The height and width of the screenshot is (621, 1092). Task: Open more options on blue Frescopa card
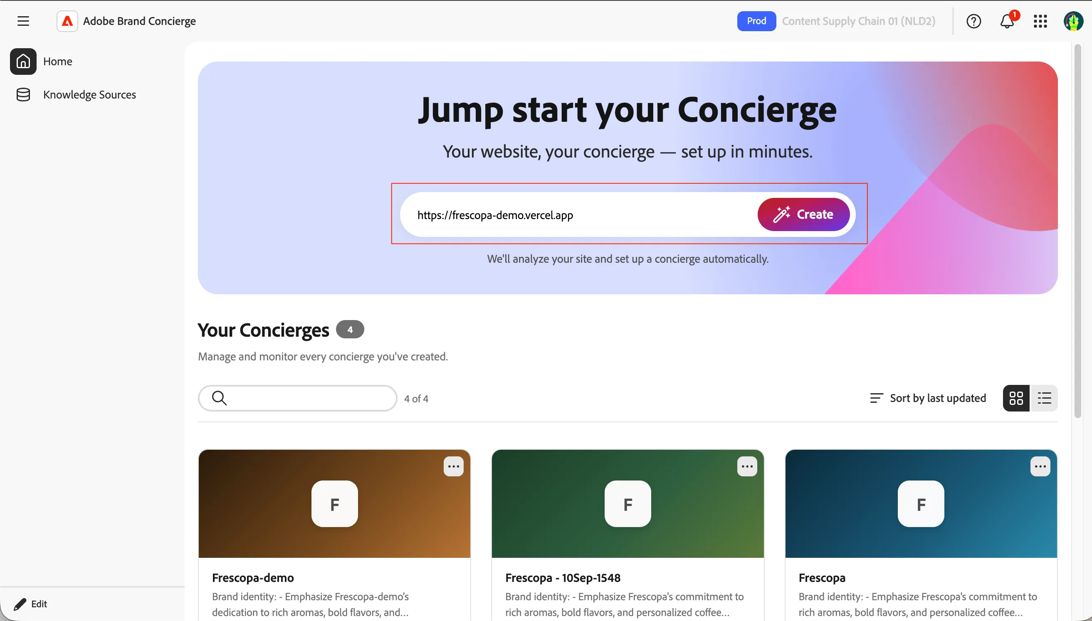click(1040, 466)
